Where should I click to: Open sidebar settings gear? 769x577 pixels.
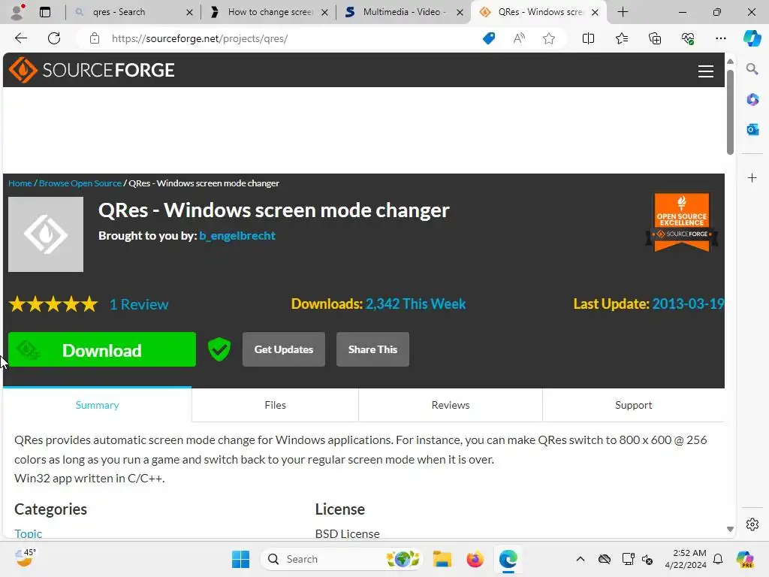click(x=752, y=524)
